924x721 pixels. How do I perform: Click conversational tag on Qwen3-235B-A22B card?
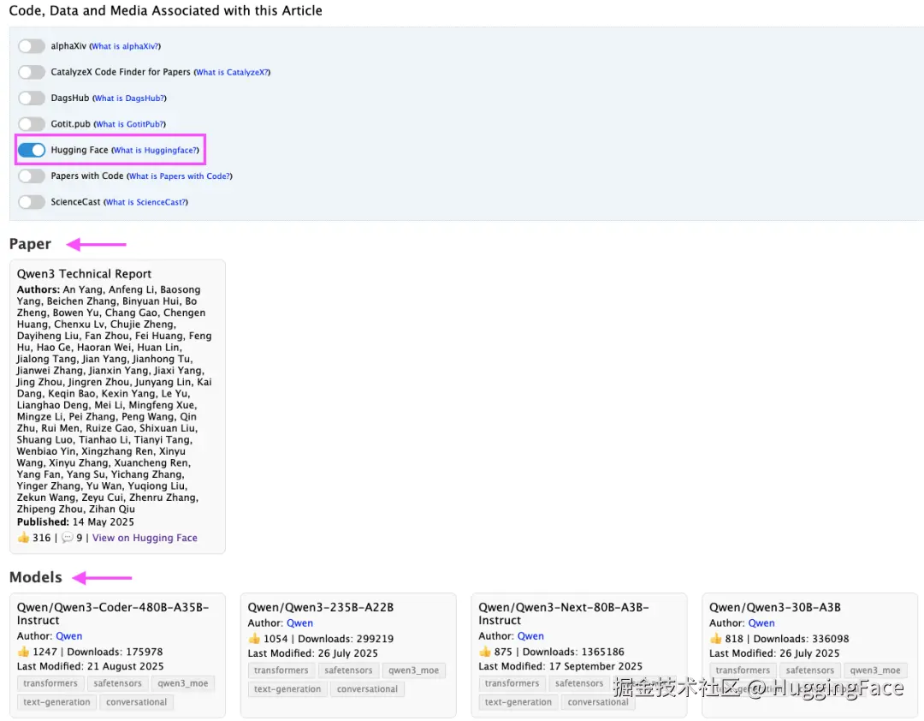click(x=367, y=689)
